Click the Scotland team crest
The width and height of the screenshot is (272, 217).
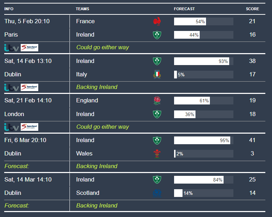click(157, 193)
